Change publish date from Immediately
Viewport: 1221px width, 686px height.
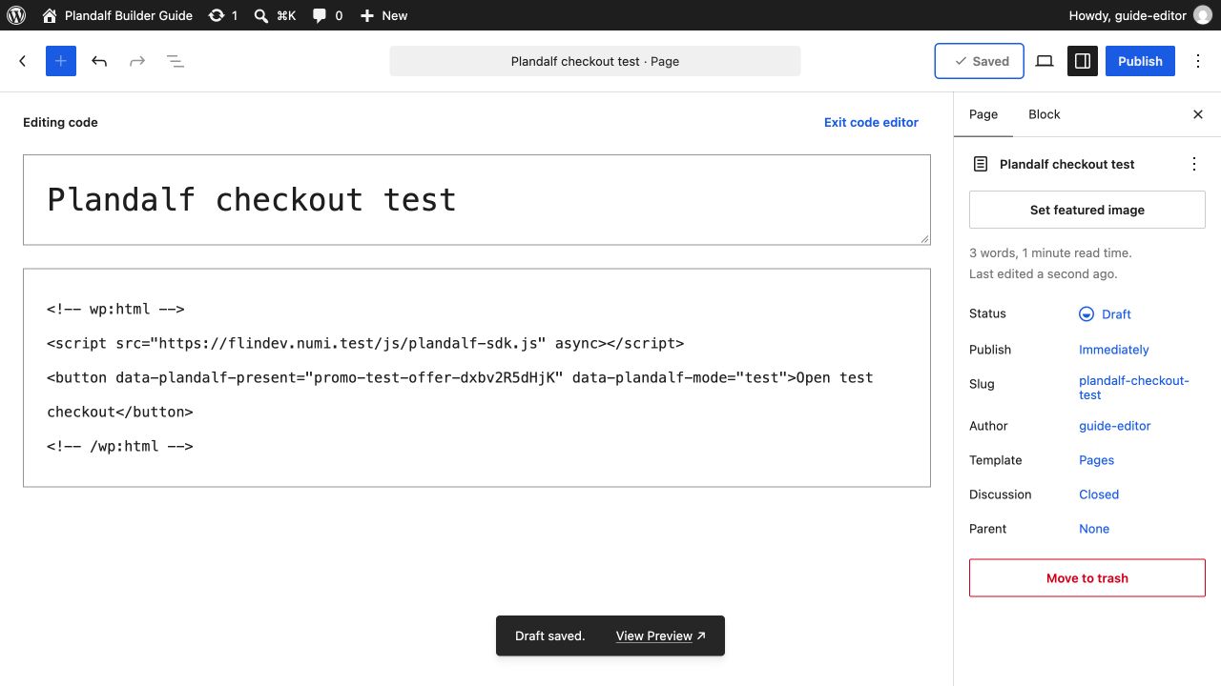(x=1114, y=350)
